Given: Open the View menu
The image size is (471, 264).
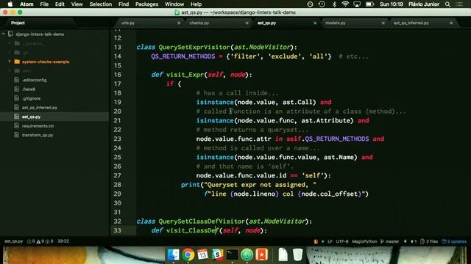Looking at the screenshot, I should pyautogui.click(x=77, y=4).
